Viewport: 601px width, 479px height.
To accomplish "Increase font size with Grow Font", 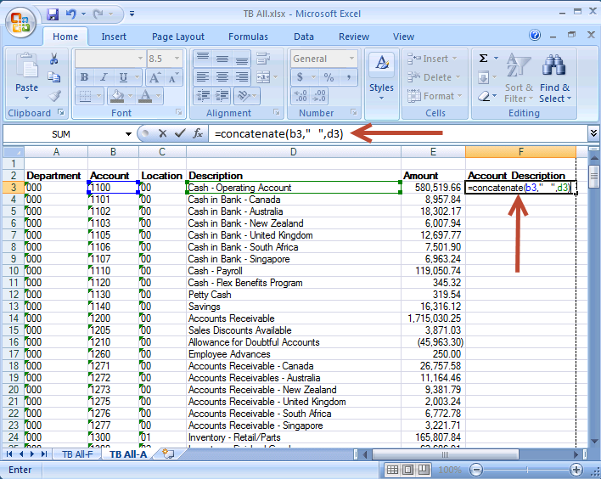I will point(154,77).
